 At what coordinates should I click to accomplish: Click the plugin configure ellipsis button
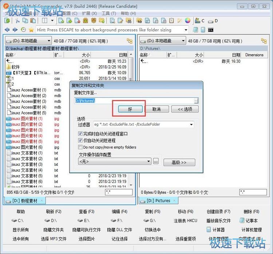coord(156,161)
